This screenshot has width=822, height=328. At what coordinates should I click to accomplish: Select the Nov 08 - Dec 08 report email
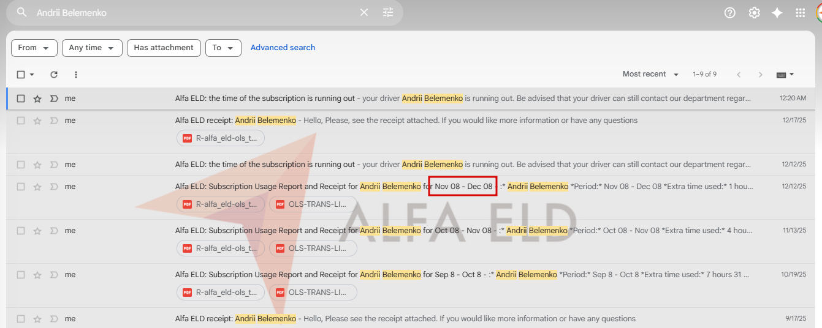(x=21, y=187)
